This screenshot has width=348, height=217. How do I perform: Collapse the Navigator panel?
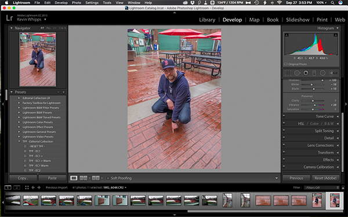[12, 28]
